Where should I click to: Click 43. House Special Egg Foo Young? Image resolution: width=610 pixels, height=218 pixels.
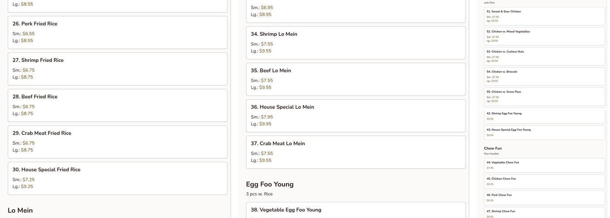[544, 132]
